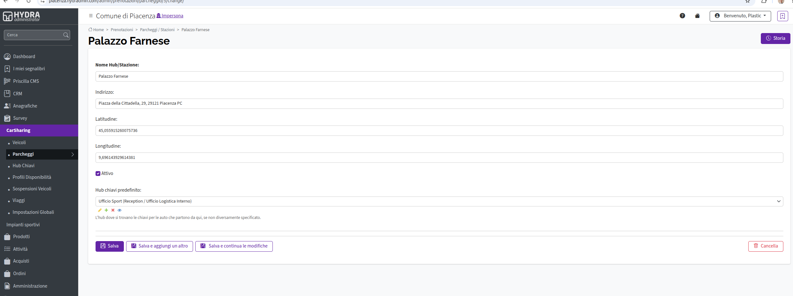Click into the Latitudine input field
Screen dimensions: 793x296
[439, 131]
